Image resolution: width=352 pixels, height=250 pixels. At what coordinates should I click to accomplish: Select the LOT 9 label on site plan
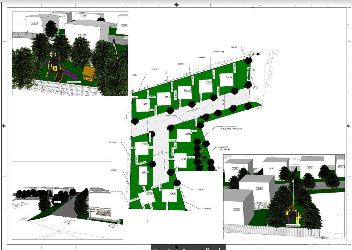pyautogui.click(x=173, y=193)
